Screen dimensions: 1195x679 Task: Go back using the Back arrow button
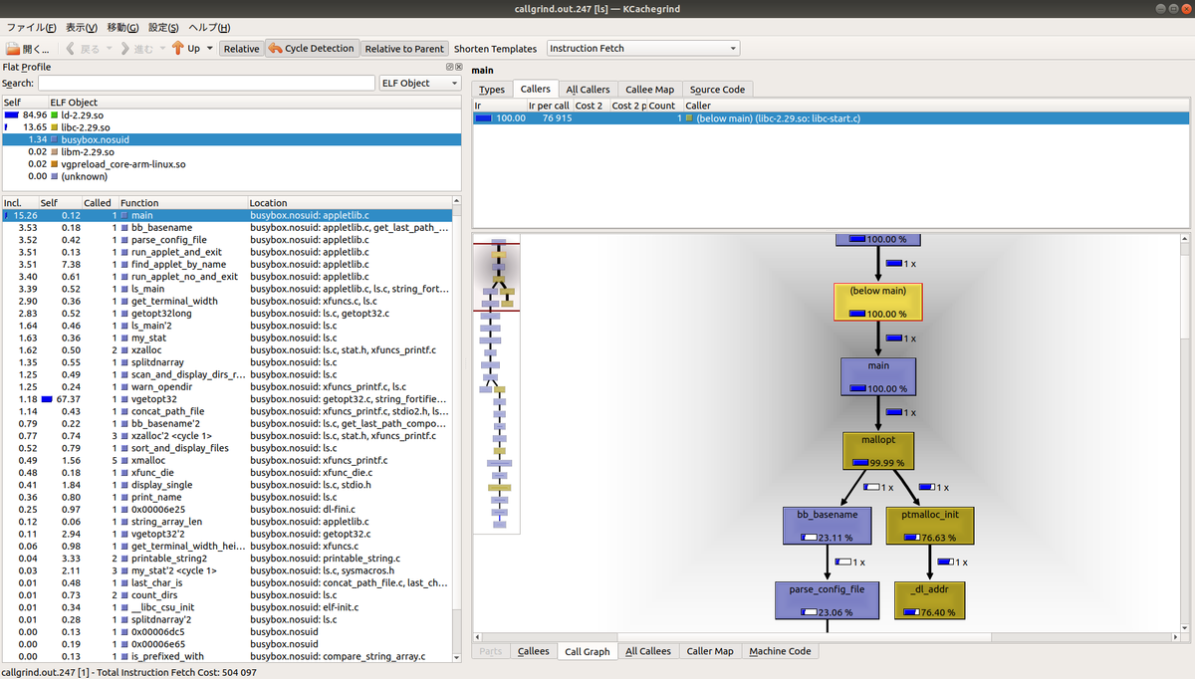[x=84, y=48]
